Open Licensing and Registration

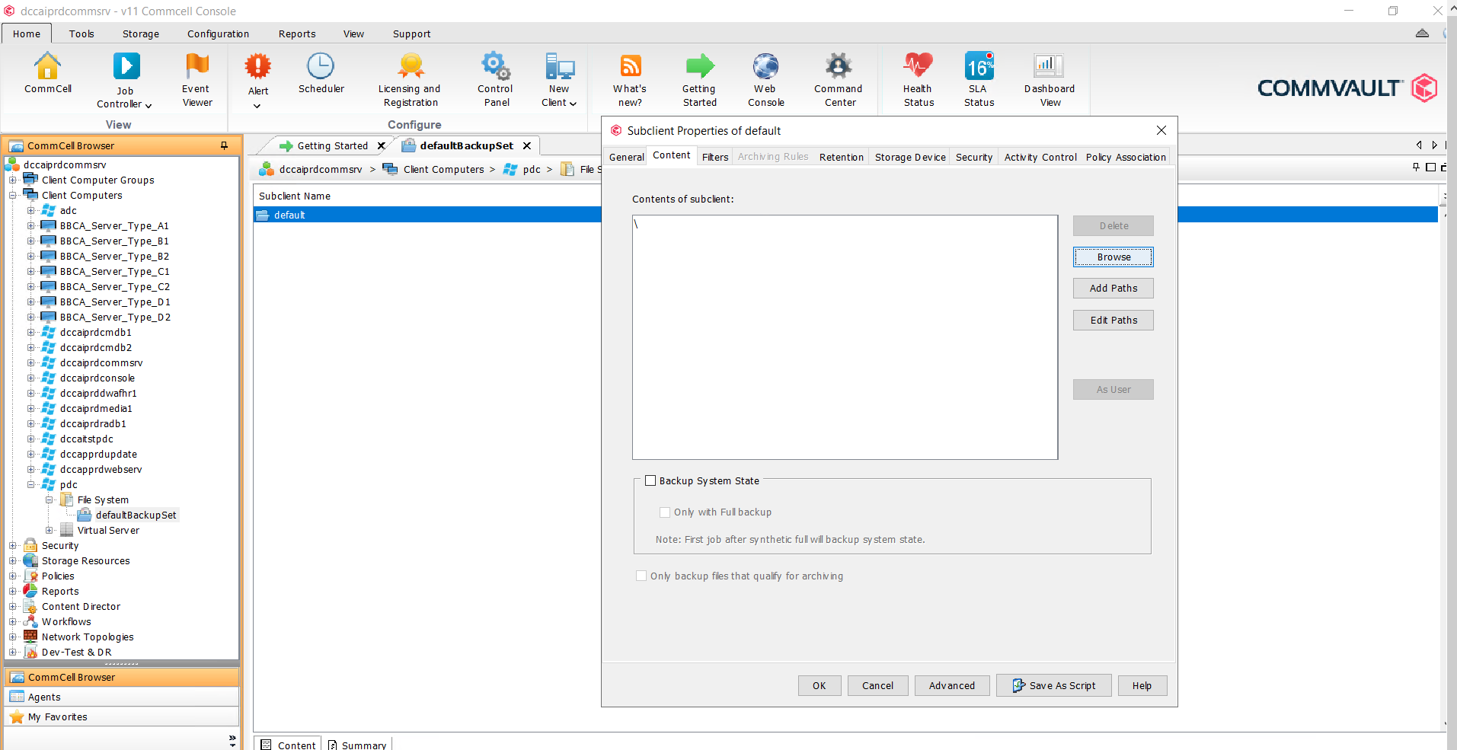410,80
